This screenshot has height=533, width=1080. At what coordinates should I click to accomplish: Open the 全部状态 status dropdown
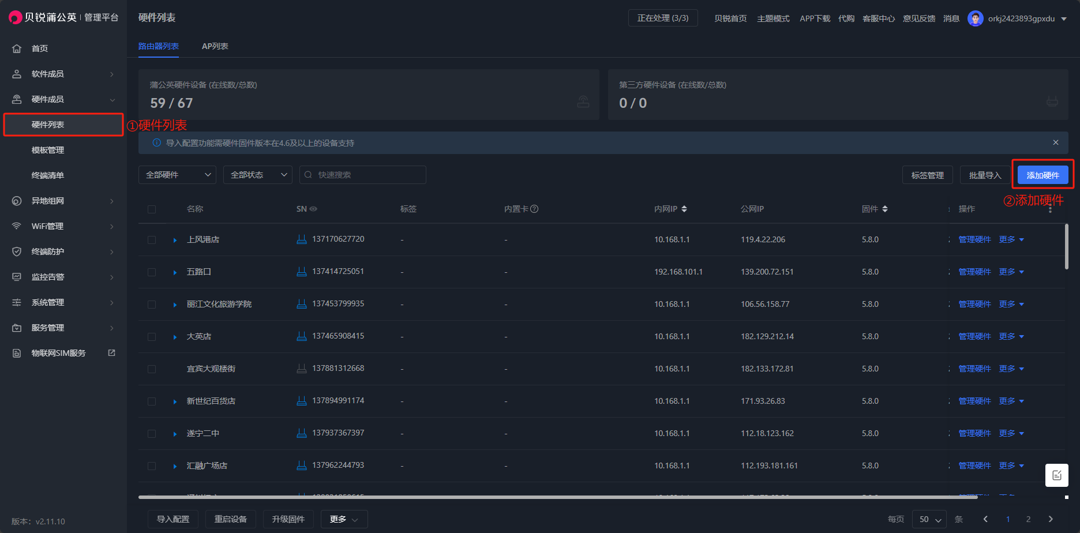[257, 175]
